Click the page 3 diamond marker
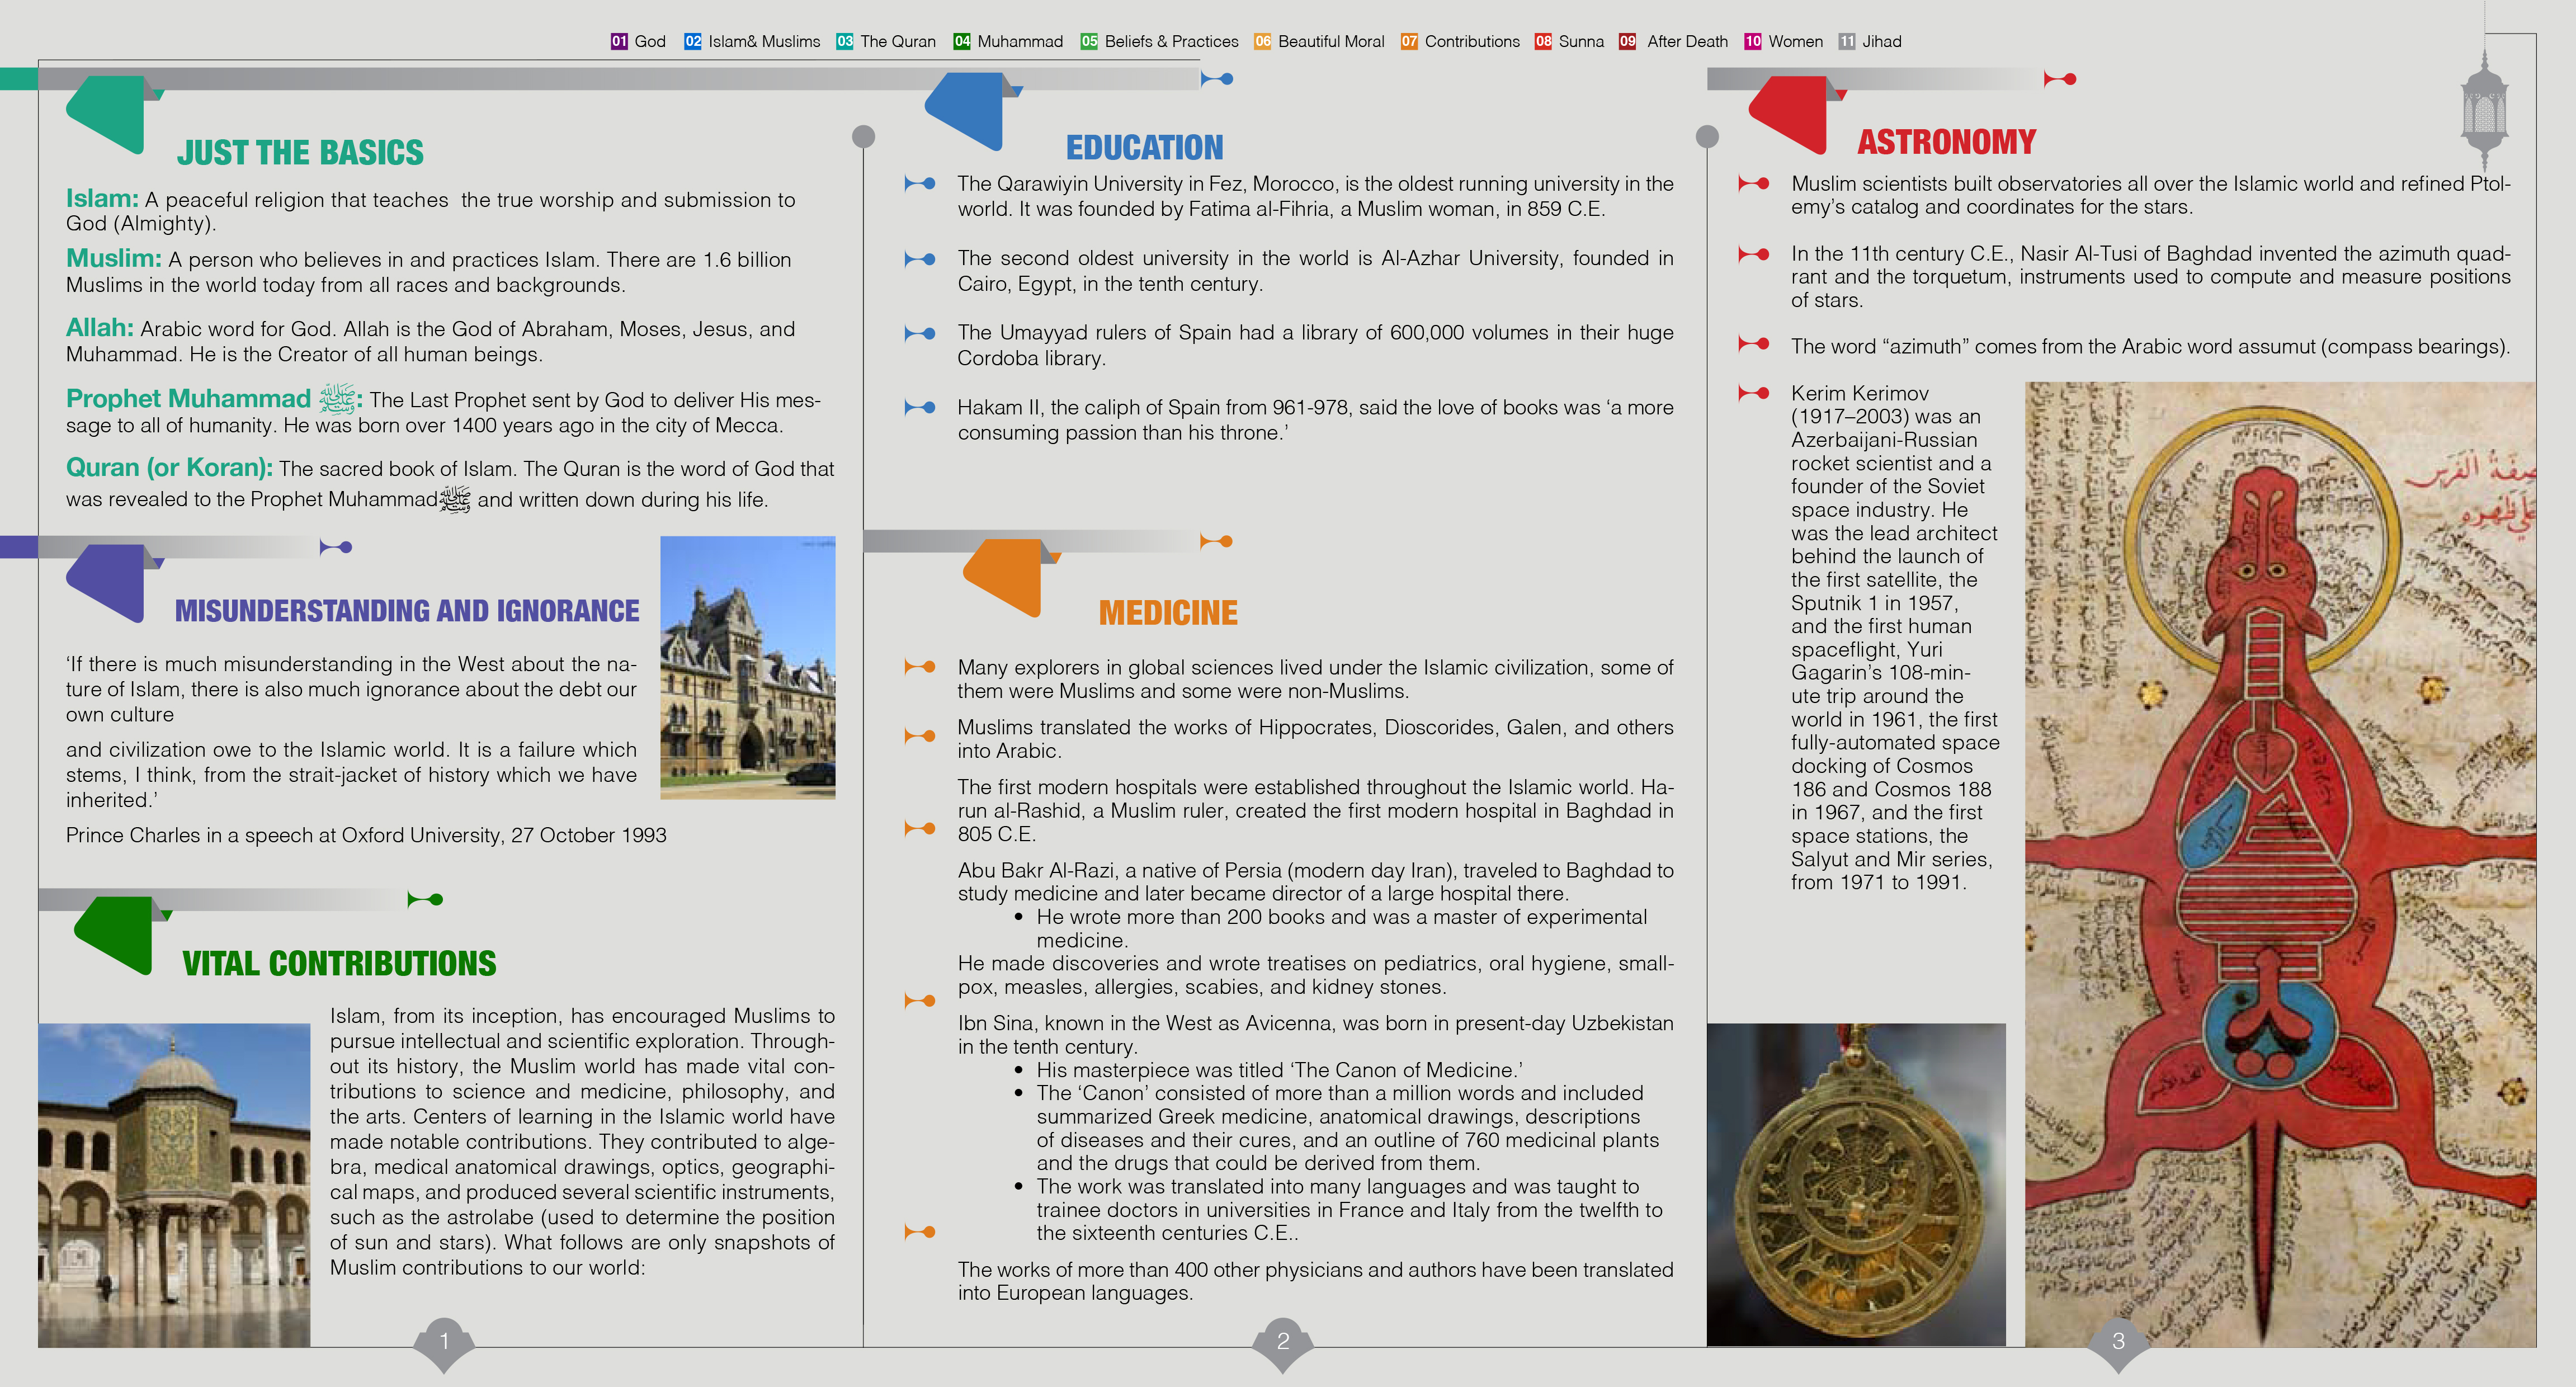 point(2118,1342)
